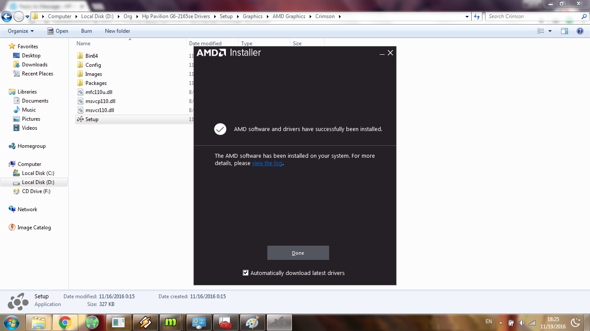Open Homegroup in navigation pane

(32, 146)
